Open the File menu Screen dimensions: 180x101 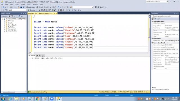(2, 4)
